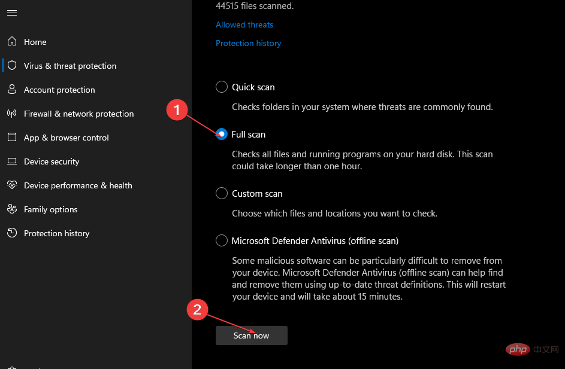The height and width of the screenshot is (369, 565).
Task: Click the Quick scan label text
Action: (x=253, y=87)
